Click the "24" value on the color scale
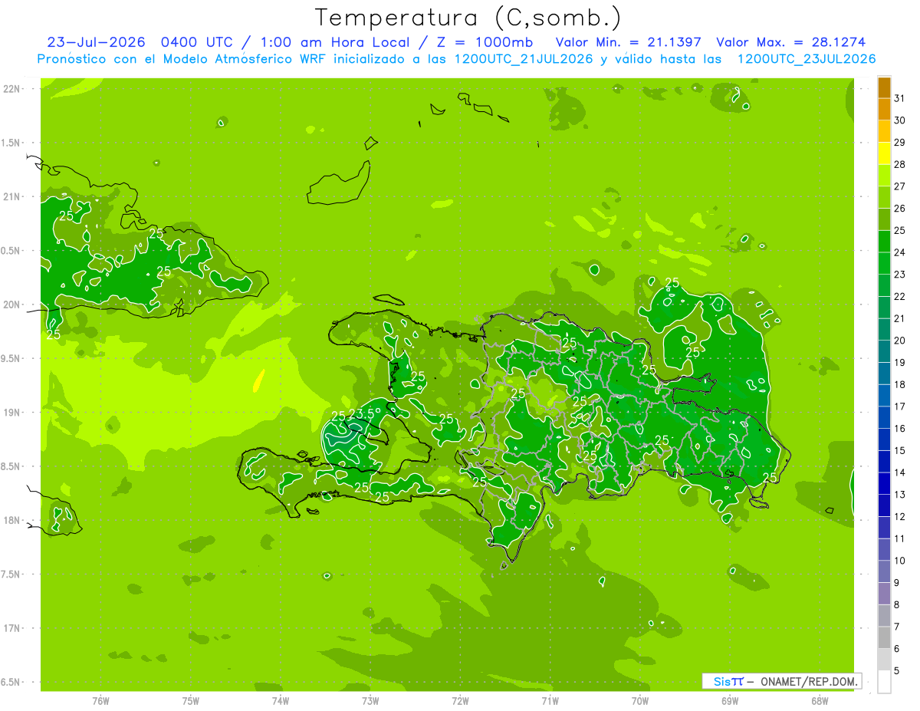920x711 pixels. point(900,252)
